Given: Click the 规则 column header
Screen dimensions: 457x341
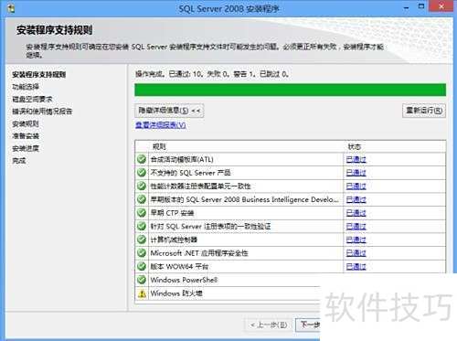Looking at the screenshot, I should click(159, 146).
